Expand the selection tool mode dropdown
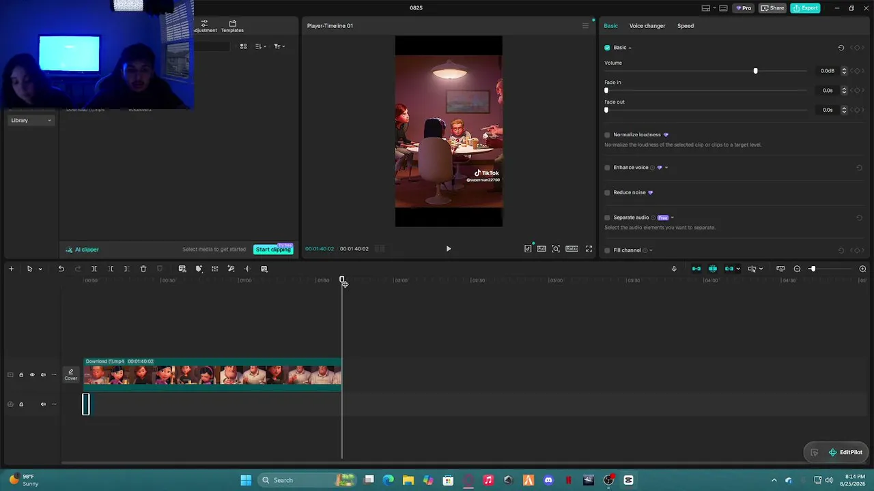 (x=40, y=269)
